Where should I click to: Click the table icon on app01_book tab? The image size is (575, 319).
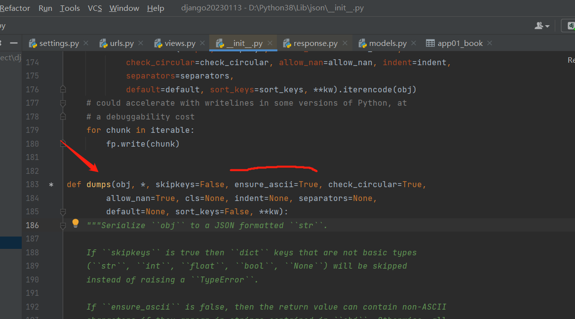[x=430, y=43]
